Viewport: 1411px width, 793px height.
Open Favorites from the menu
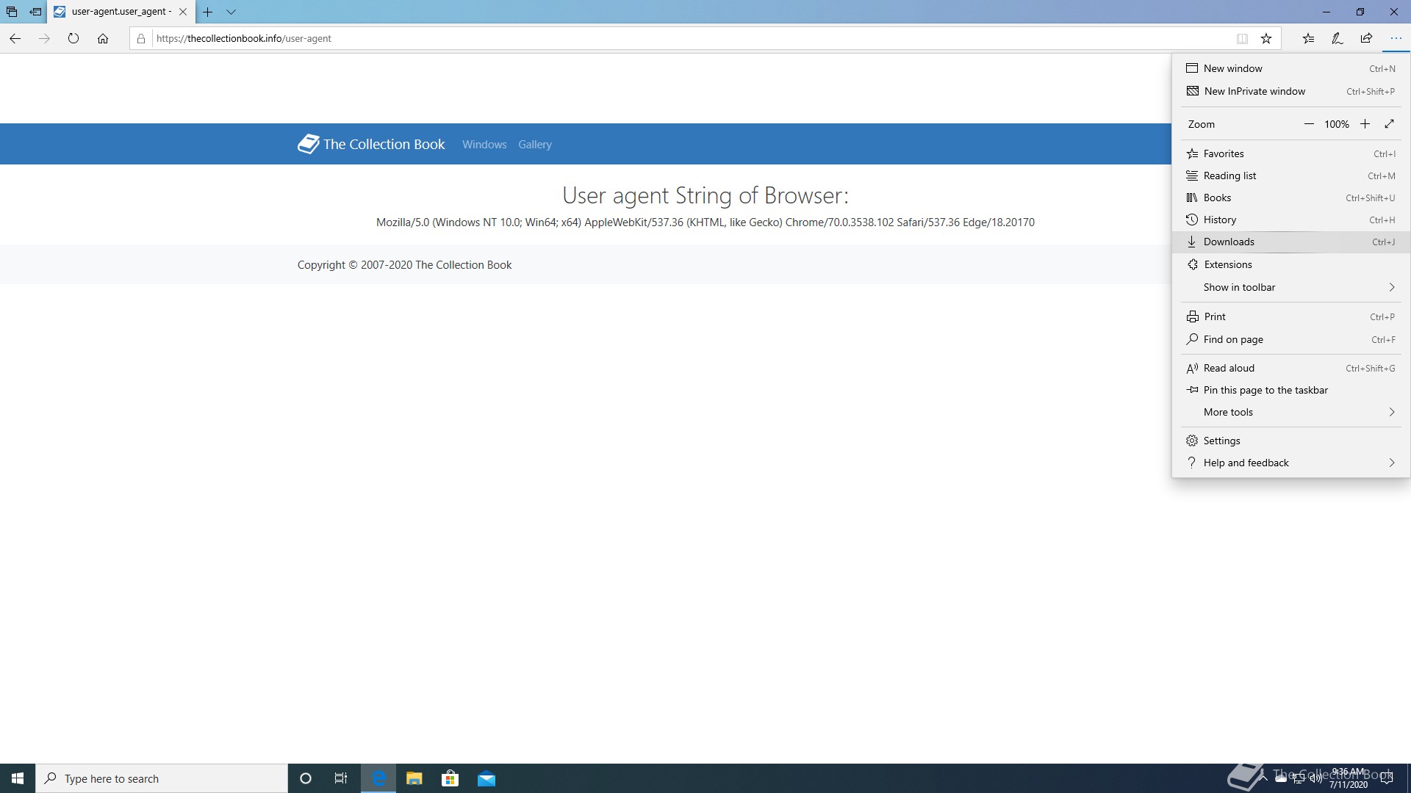pos(1290,153)
